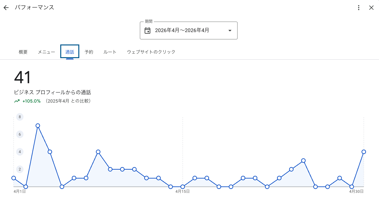This screenshot has height=202, width=379.
Task: Open the 2026年4月～2026年4月 period selector
Action: click(x=188, y=30)
